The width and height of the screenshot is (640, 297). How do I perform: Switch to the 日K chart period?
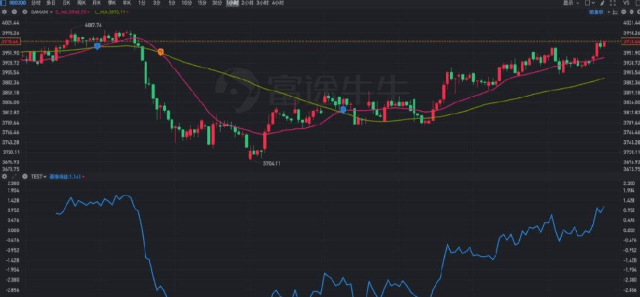coord(66,3)
